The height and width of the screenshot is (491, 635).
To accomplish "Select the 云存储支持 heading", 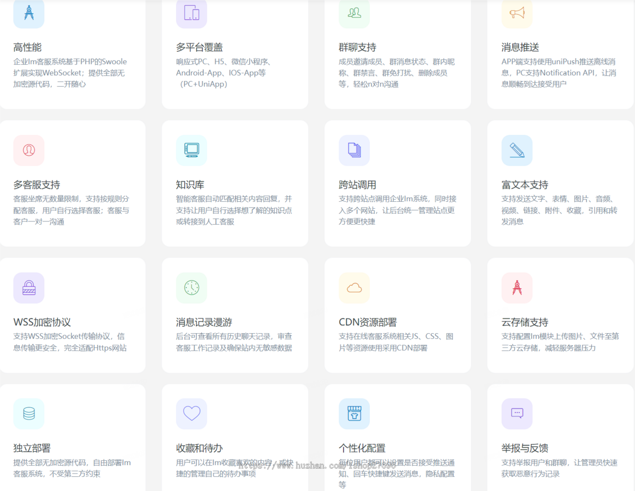I will pyautogui.click(x=525, y=322).
